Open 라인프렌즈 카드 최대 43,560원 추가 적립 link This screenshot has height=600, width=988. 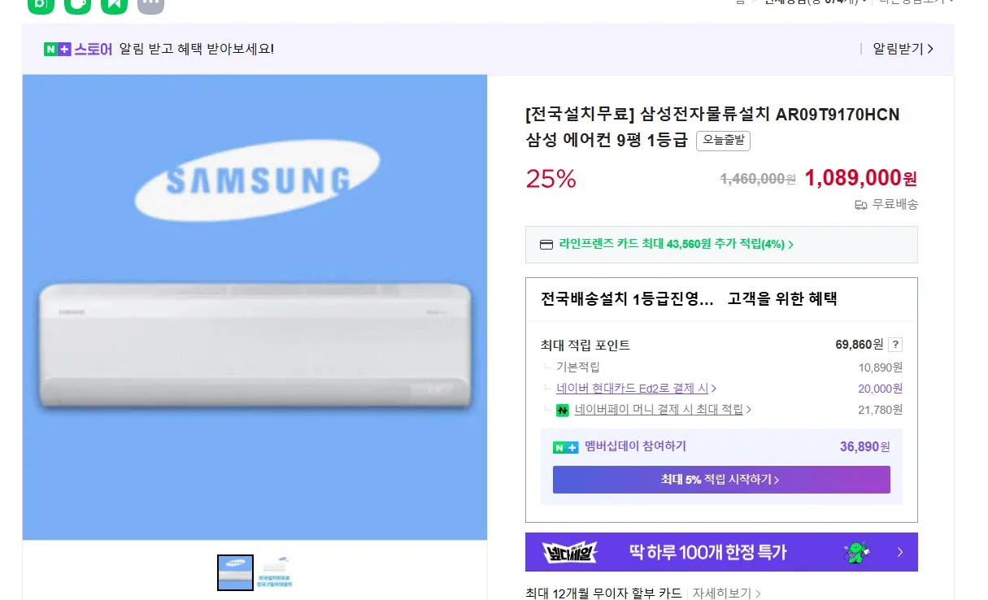[676, 244]
